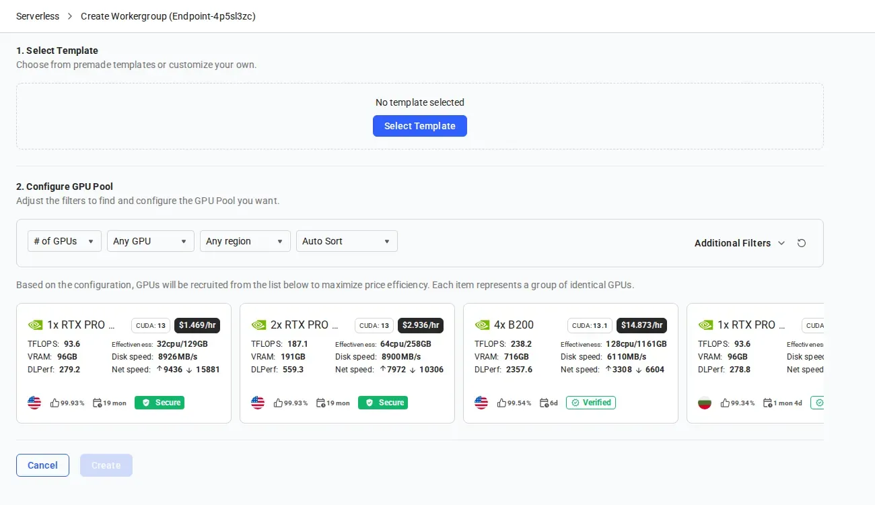Click NVIDIA logo on 2x RTX PRO card

tap(258, 325)
